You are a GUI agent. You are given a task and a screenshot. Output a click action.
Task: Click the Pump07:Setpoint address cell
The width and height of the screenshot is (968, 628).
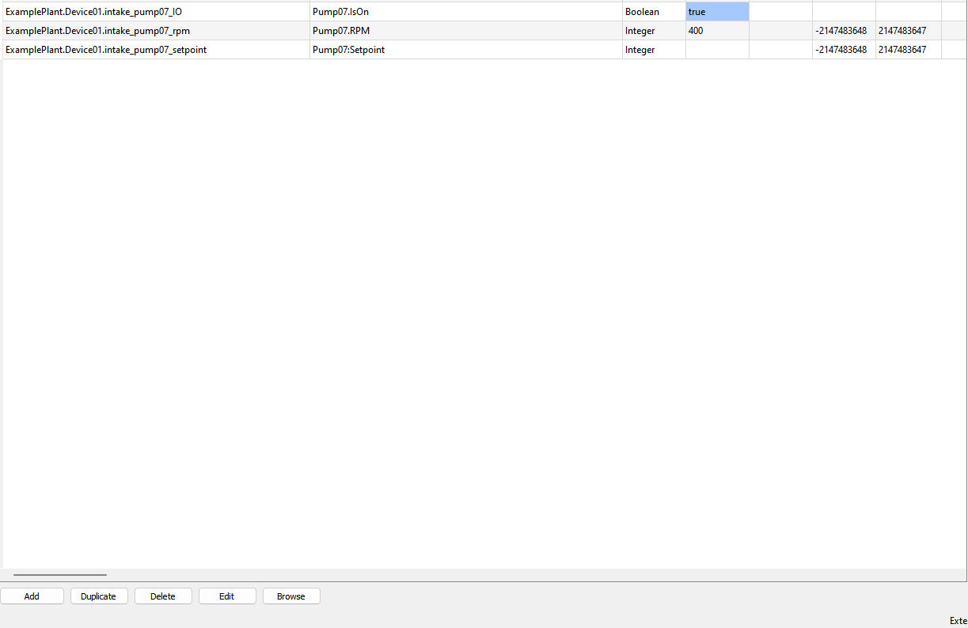[465, 50]
